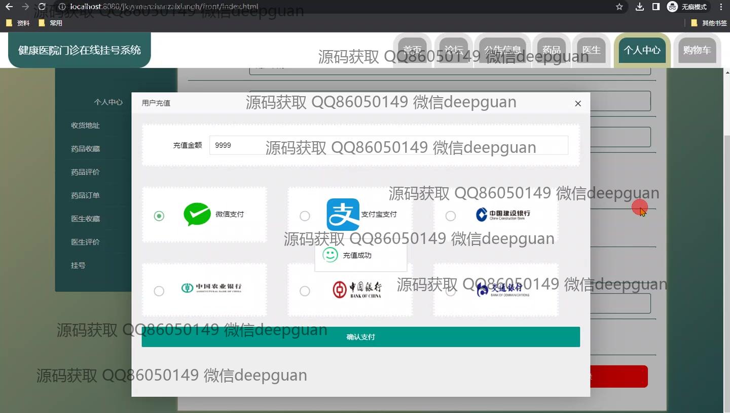Screen dimensions: 730x413
Task: Select China Construction Bank radio button
Action: (x=451, y=216)
